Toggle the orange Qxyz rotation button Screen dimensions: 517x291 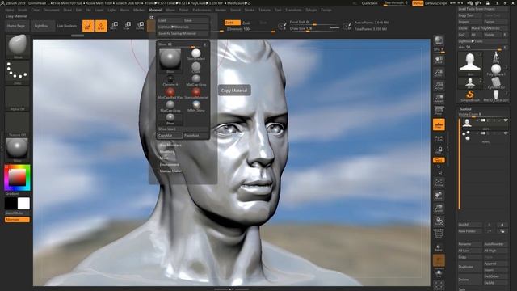[439, 160]
